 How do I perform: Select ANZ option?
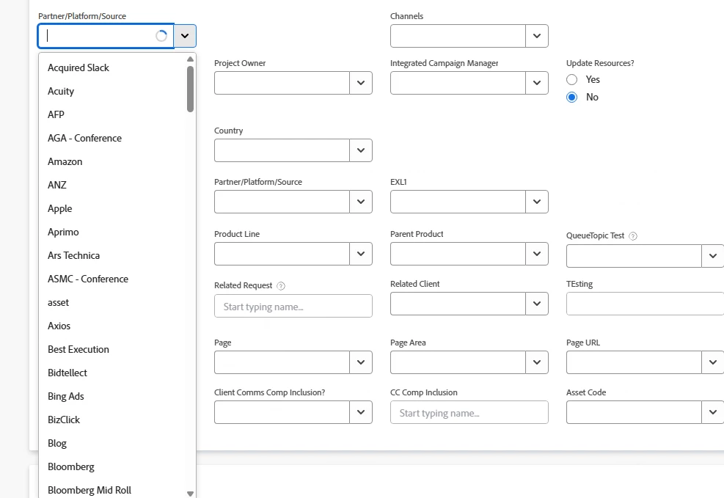(x=113, y=185)
